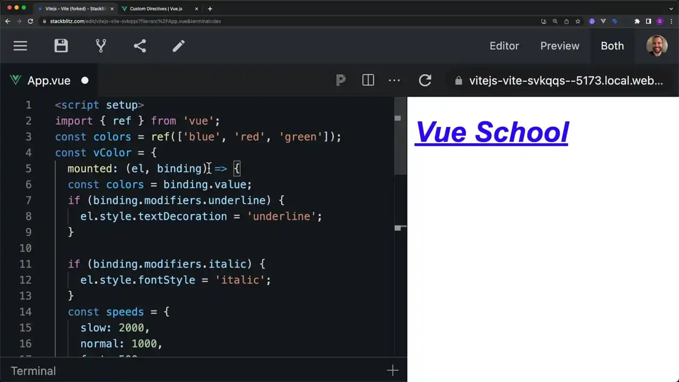This screenshot has height=382, width=679.
Task: Format code with the Prettier icon
Action: (x=341, y=80)
